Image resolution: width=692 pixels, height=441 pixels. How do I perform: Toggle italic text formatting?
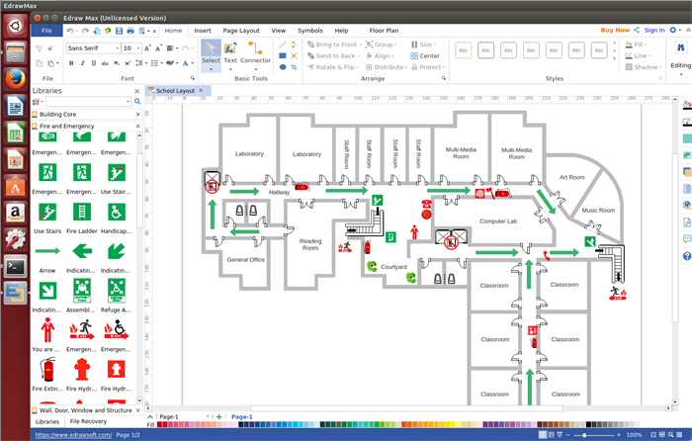click(83, 63)
